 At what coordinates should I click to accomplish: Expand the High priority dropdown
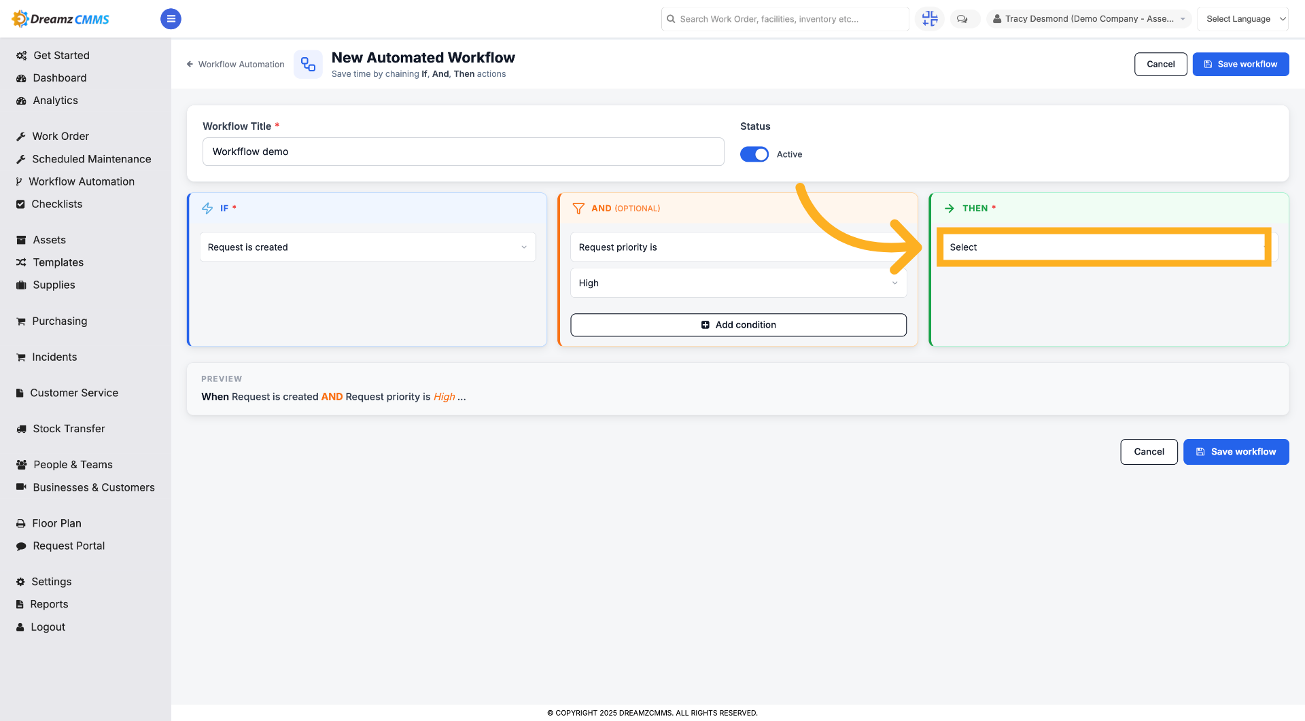pyautogui.click(x=739, y=283)
